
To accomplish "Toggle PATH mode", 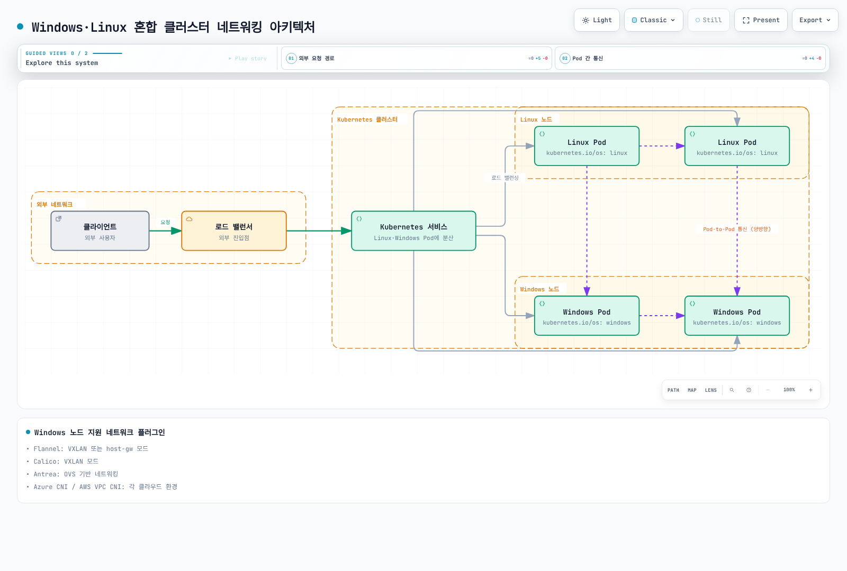I will 673,390.
